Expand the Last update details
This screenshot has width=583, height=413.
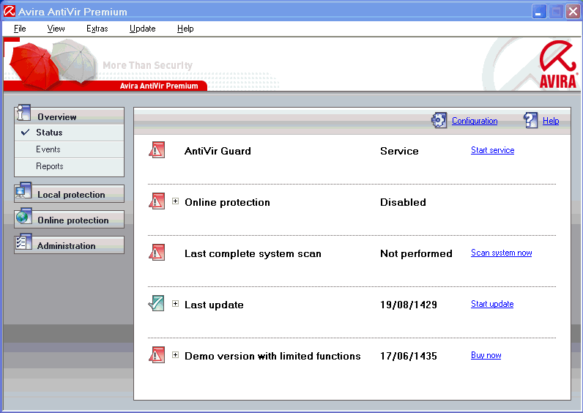(x=176, y=304)
